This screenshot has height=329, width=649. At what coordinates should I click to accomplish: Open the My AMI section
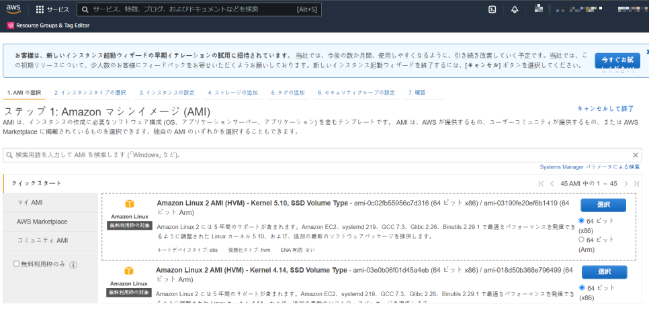pyautogui.click(x=50, y=202)
